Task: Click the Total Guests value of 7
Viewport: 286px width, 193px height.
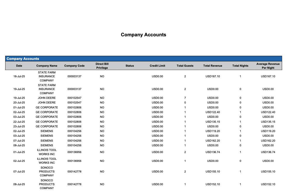Action: [x=185, y=98]
